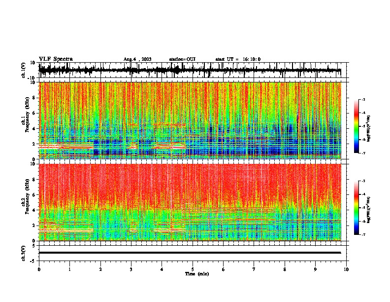Screen dimensions: 390x302
Task: Click the ch.1 voltage waveform trace
Action: point(190,70)
